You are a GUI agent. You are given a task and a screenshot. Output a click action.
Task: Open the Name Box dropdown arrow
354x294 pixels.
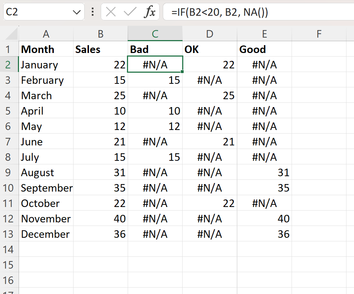(77, 13)
